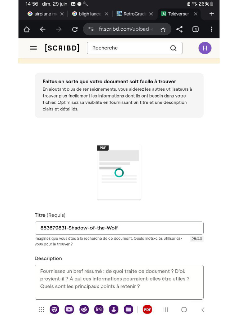Reload the page with refresh icon
Image resolution: width=238 pixels, height=317 pixels.
(x=75, y=29)
